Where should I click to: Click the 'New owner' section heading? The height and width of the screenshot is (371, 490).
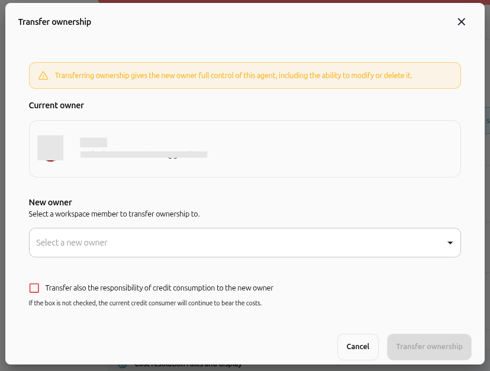pyautogui.click(x=50, y=202)
